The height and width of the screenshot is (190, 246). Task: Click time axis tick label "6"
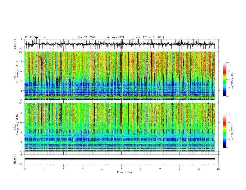pyautogui.click(x=141, y=169)
